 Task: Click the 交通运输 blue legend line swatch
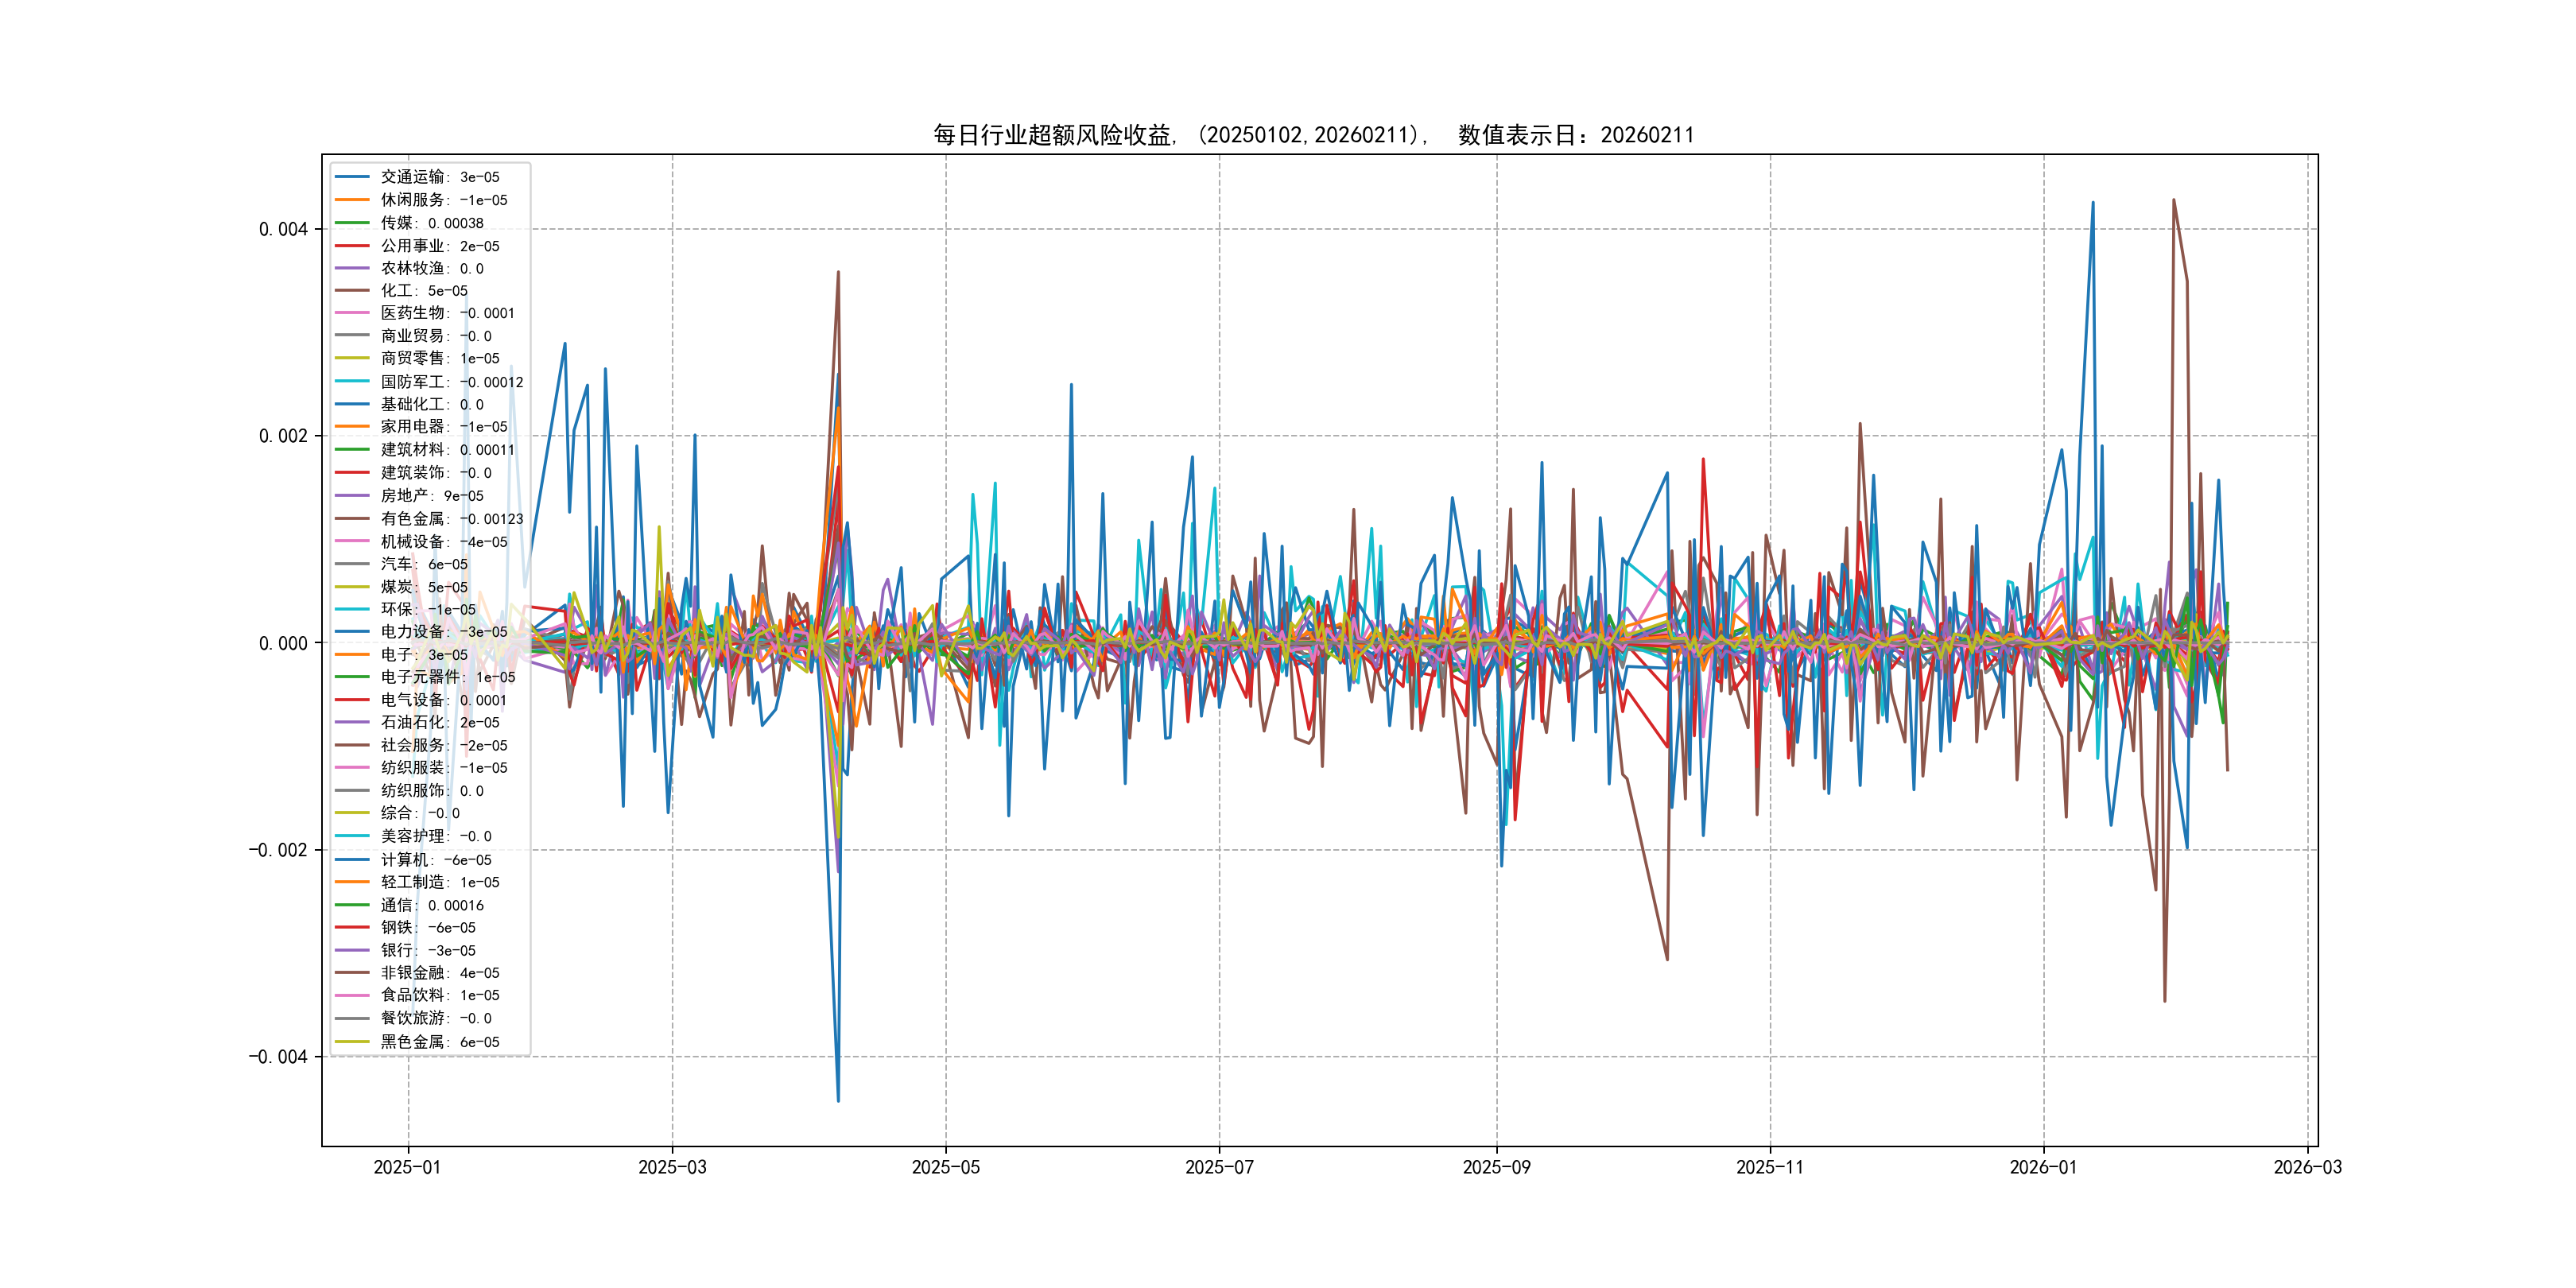[352, 177]
